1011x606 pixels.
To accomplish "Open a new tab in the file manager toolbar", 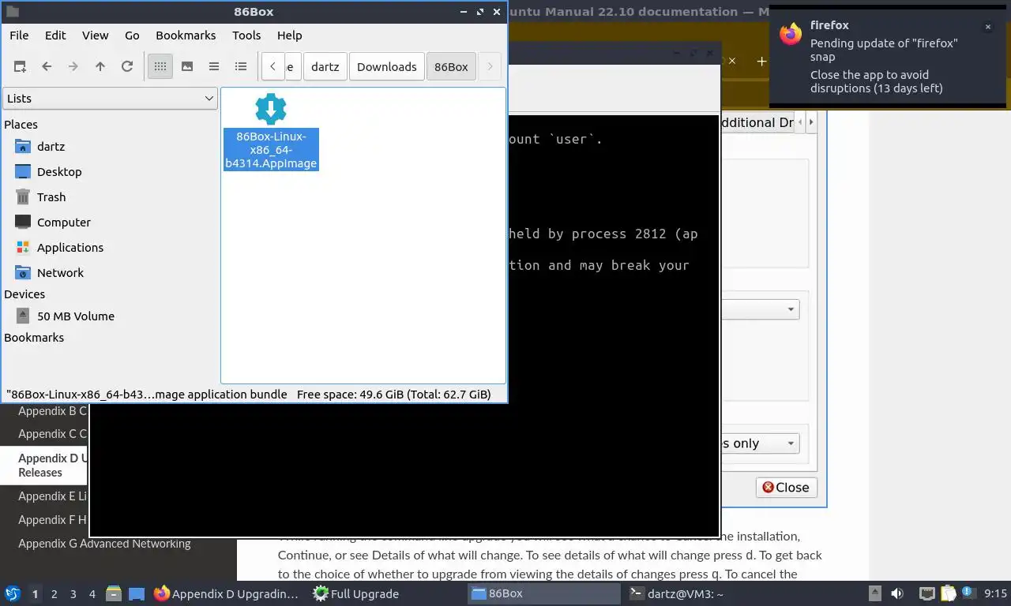I will pyautogui.click(x=20, y=66).
